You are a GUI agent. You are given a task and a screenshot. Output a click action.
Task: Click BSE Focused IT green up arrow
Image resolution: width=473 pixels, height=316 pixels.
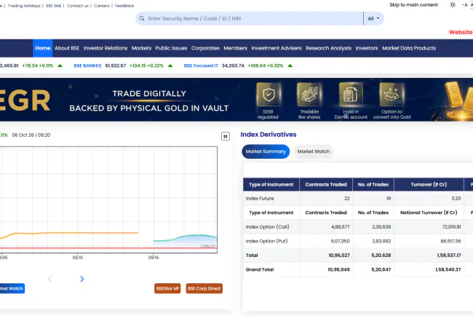(290, 66)
